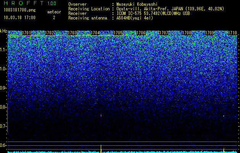Click the meteor count label
The height and width of the screenshot is (153, 240).
[x=54, y=12]
